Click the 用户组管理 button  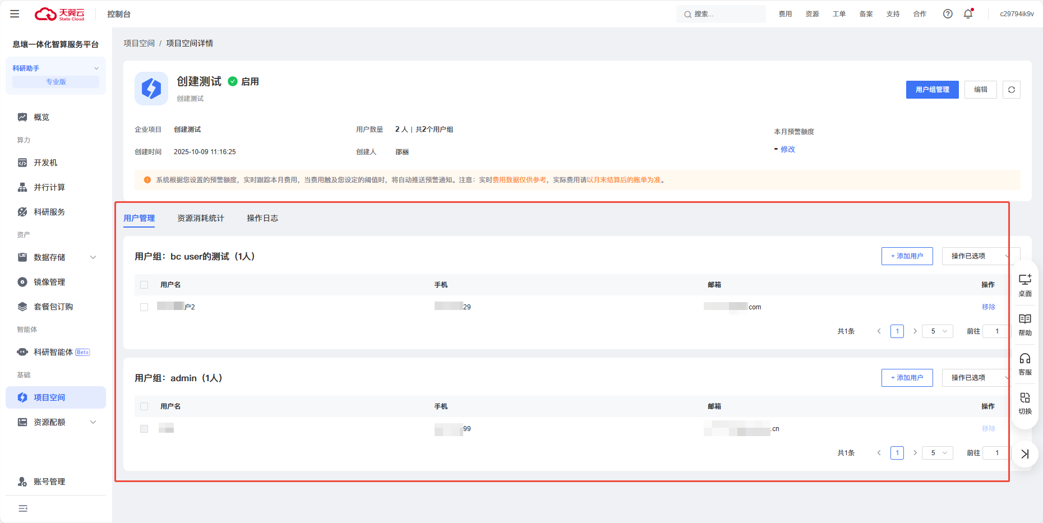[x=932, y=90]
